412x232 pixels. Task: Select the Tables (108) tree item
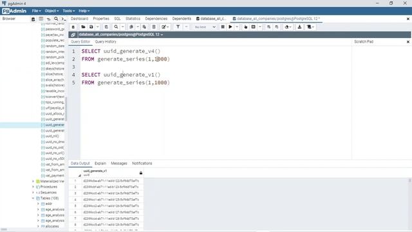[x=50, y=198]
